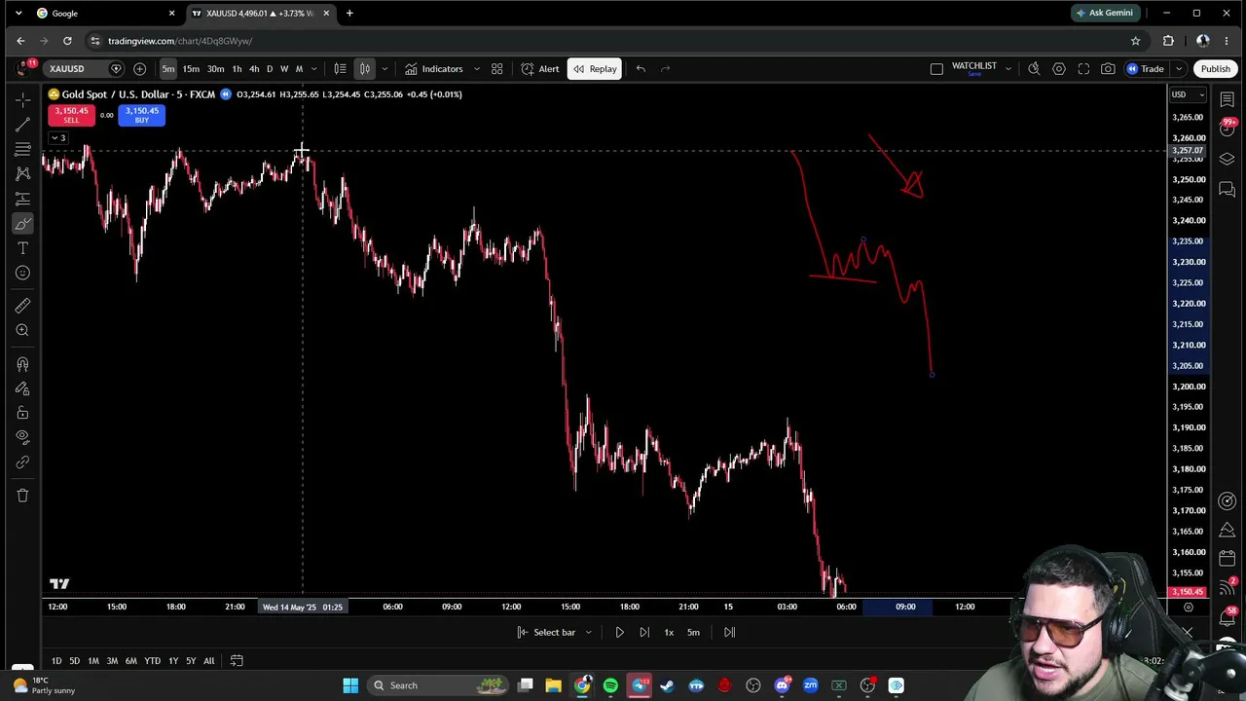The height and width of the screenshot is (701, 1246).
Task: Select the brush drawing tool
Action: [22, 224]
